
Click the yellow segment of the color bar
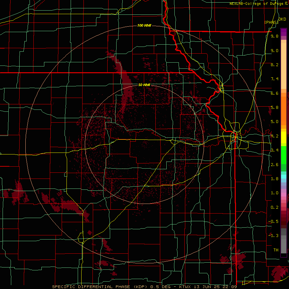284,137
